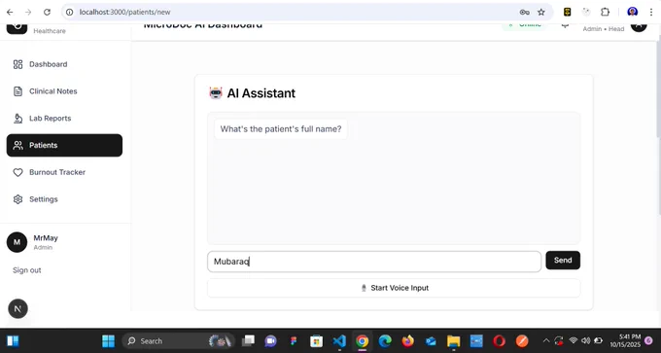Send the patient name message

tap(563, 261)
